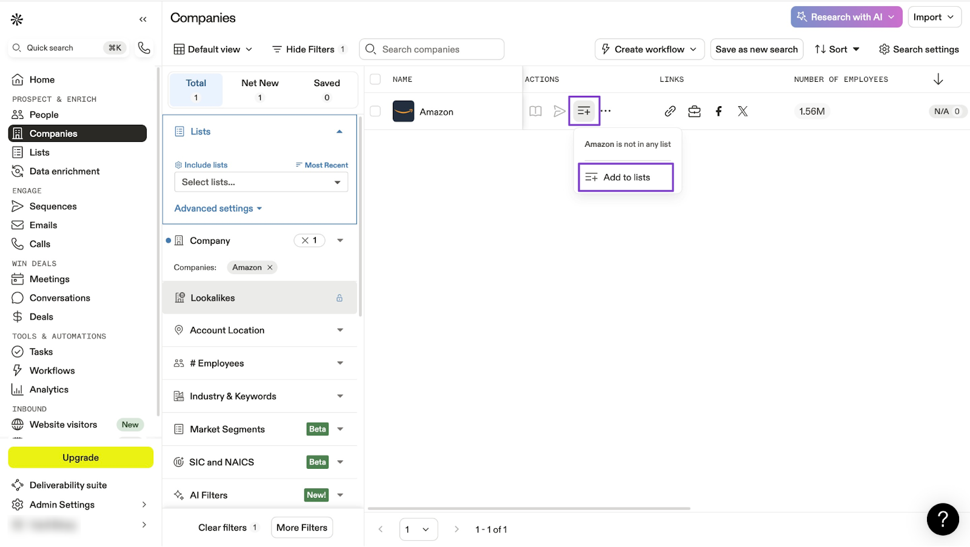Screen dimensions: 970x547
Task: Remove the Amazon company filter chip
Action: (x=270, y=267)
